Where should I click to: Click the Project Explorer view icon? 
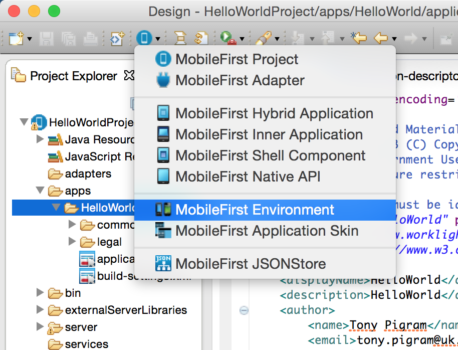pos(19,75)
